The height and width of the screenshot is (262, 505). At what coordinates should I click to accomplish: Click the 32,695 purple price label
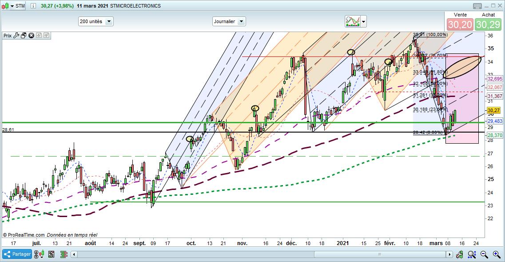click(x=494, y=79)
